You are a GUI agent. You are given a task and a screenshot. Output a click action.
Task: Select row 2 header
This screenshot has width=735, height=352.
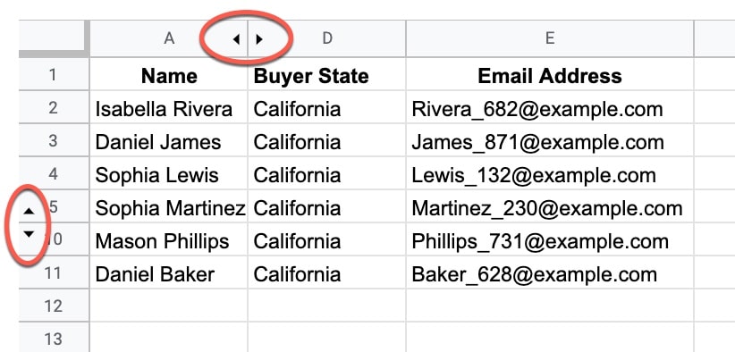pos(54,108)
